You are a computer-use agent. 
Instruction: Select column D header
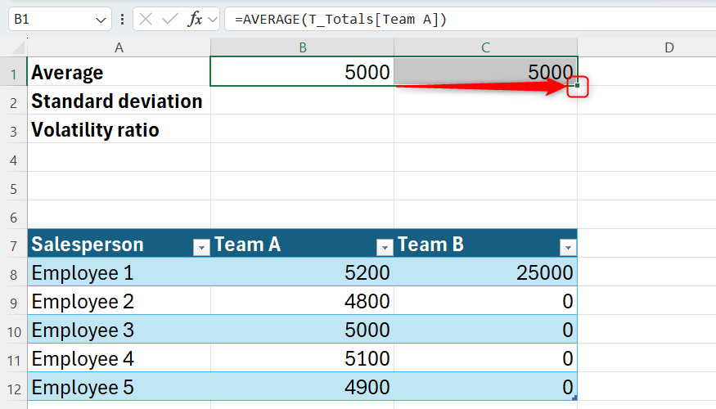[x=669, y=47]
